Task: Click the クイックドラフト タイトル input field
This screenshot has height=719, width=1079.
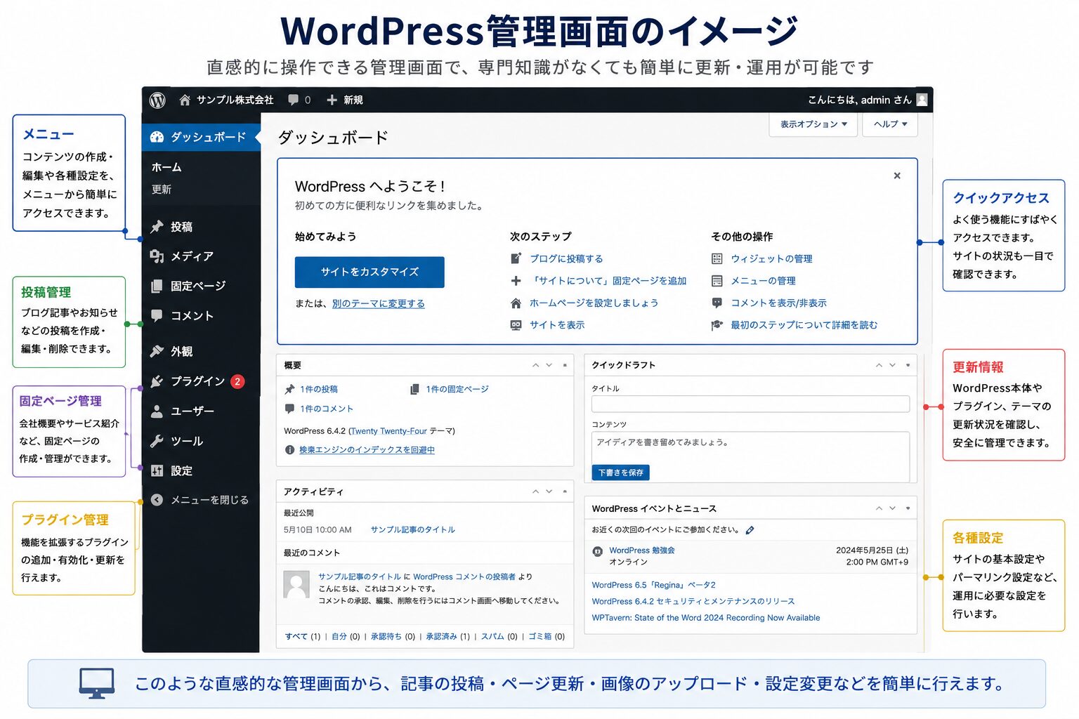Action: click(750, 404)
